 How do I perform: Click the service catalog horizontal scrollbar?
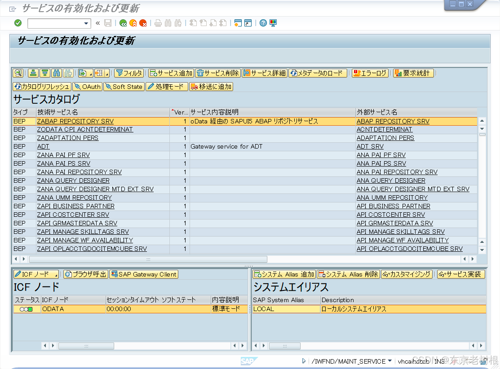click(x=148, y=259)
